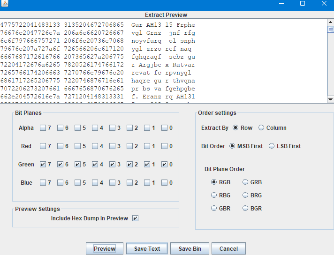Disable the Green 1 bit plane
The width and height of the screenshot is (334, 255).
coord(147,165)
